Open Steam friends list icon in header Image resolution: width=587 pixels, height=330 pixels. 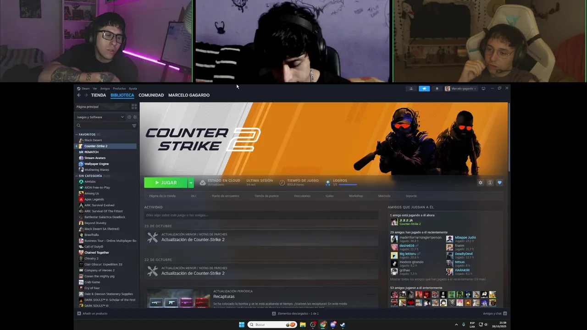[x=411, y=88]
